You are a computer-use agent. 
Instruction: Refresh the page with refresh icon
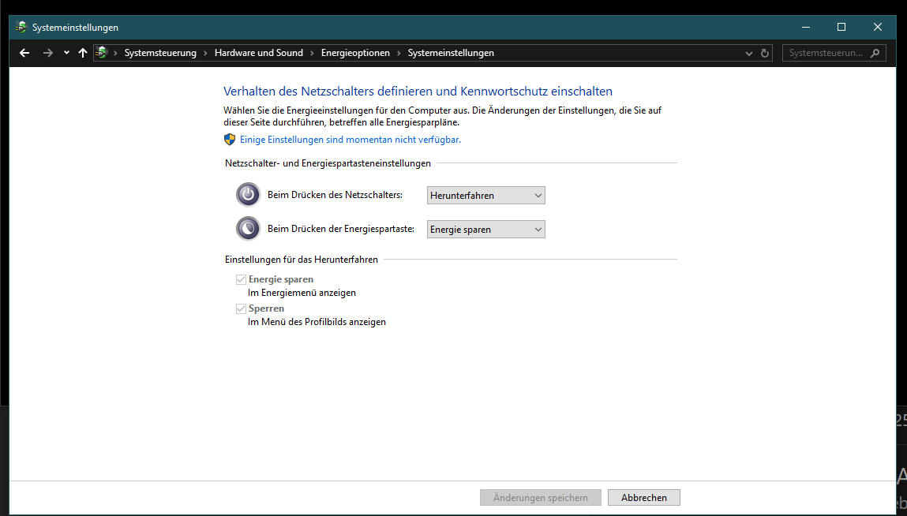click(x=765, y=53)
